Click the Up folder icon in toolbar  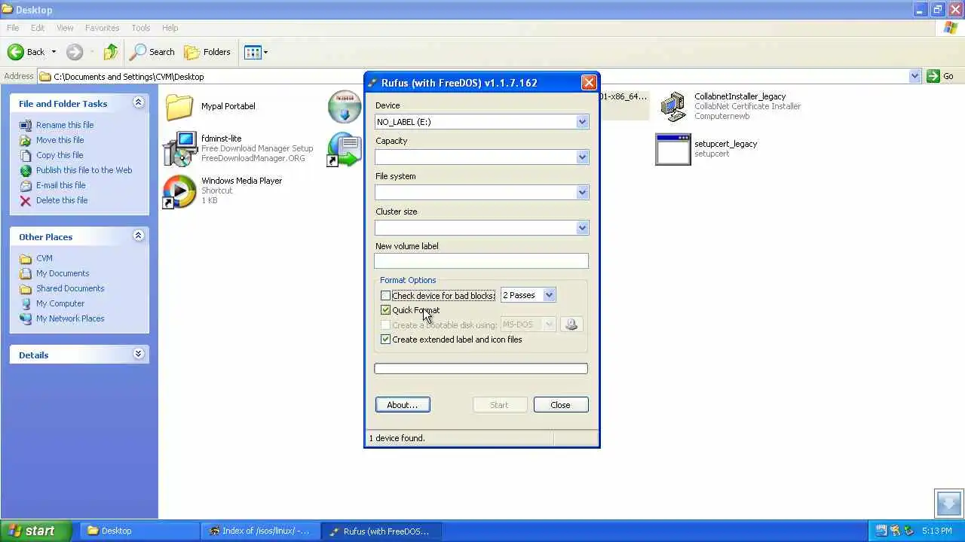pos(111,52)
